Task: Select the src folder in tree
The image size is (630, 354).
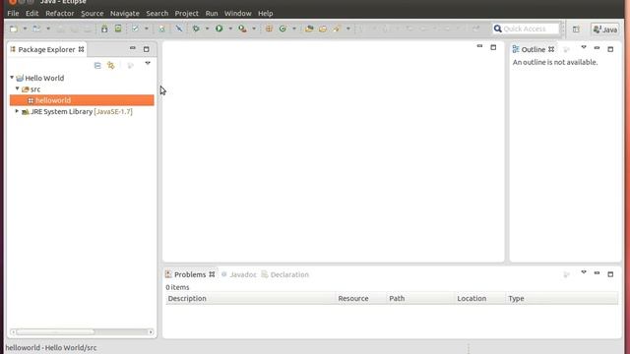Action: 35,89
